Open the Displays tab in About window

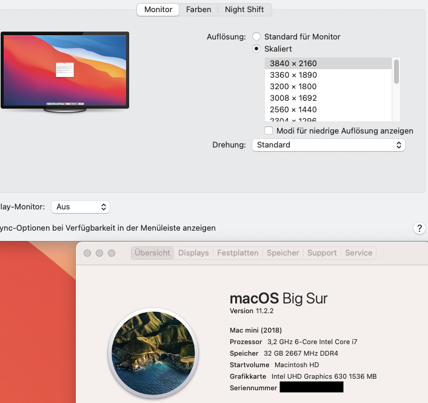193,252
